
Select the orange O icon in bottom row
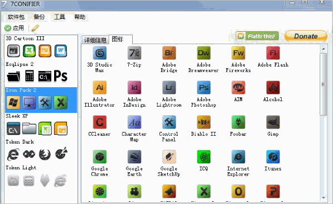tap(238, 192)
